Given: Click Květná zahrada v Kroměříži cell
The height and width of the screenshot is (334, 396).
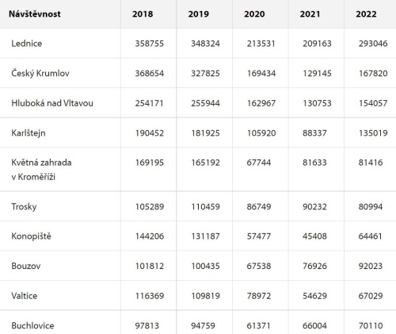Looking at the screenshot, I should point(41,169).
